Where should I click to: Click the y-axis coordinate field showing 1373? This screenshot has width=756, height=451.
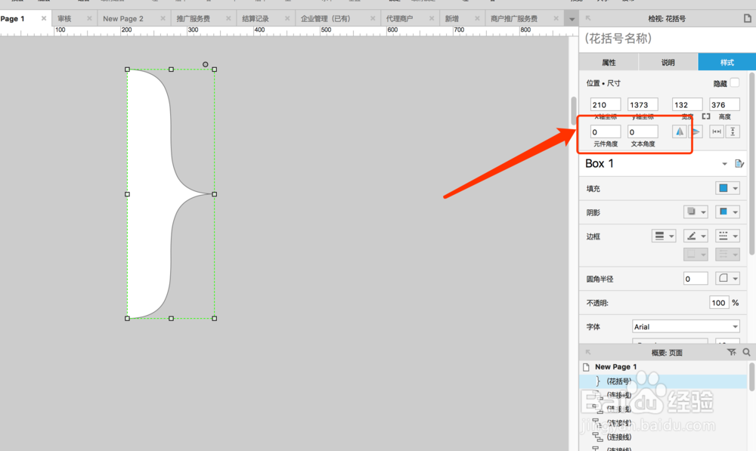coord(643,104)
